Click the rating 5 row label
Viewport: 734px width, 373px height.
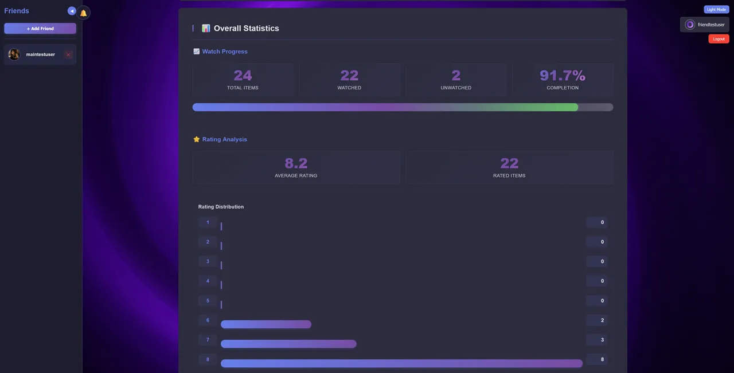coord(208,301)
